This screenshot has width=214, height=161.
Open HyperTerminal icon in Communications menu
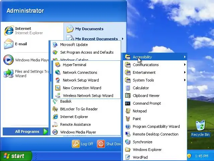tap(58, 65)
